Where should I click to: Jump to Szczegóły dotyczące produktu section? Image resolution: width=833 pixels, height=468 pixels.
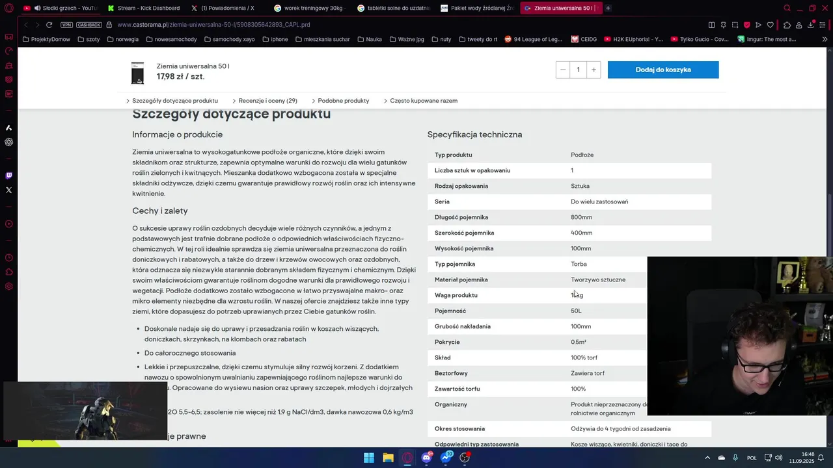click(x=172, y=101)
